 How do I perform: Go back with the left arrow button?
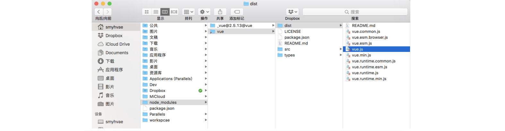tap(98, 12)
